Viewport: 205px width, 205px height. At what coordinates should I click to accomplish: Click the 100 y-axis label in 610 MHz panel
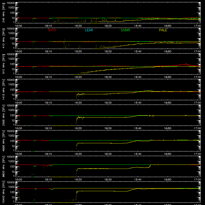(x=12, y=64)
